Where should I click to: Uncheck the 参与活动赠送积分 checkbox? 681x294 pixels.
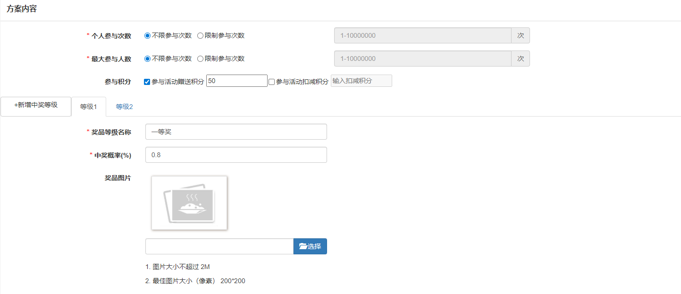pyautogui.click(x=147, y=82)
